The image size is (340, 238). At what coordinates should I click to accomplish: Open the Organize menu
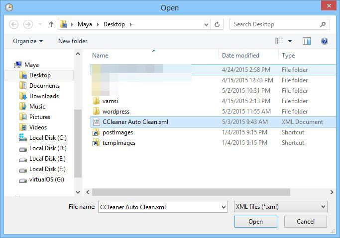[28, 41]
